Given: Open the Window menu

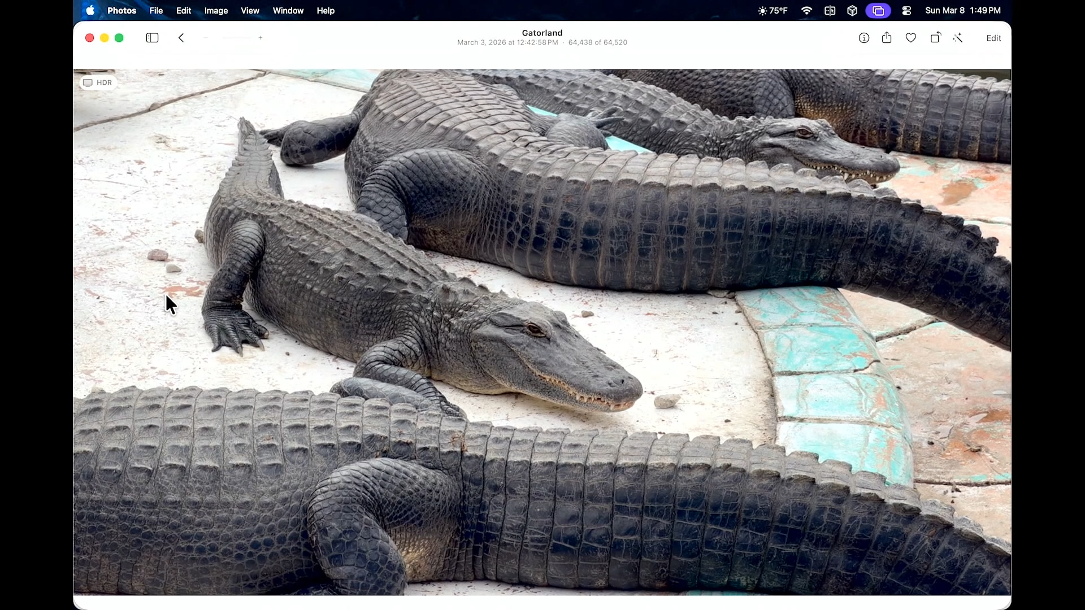Looking at the screenshot, I should tap(288, 11).
